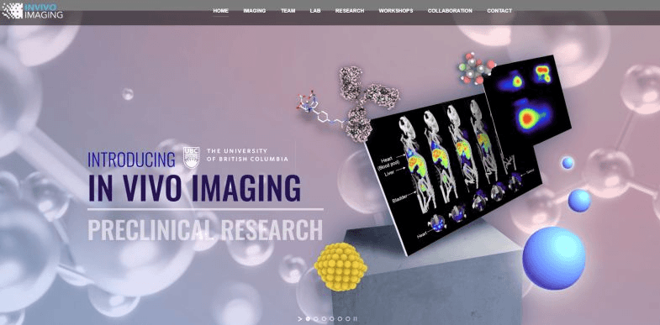The height and width of the screenshot is (325, 660).
Task: Click the IN VIVO IMAGING headline
Action: point(194,187)
